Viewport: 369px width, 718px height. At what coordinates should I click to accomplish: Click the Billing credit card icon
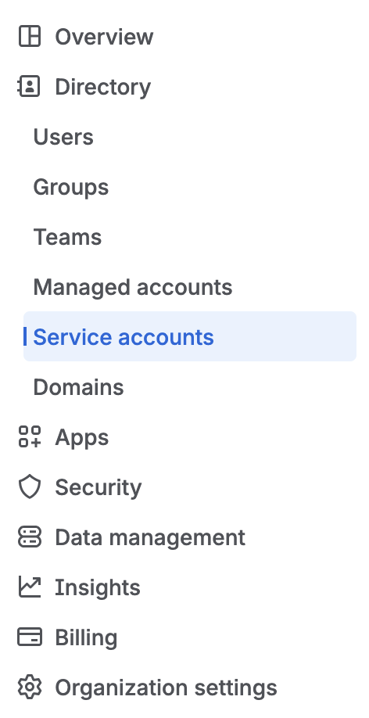[30, 637]
